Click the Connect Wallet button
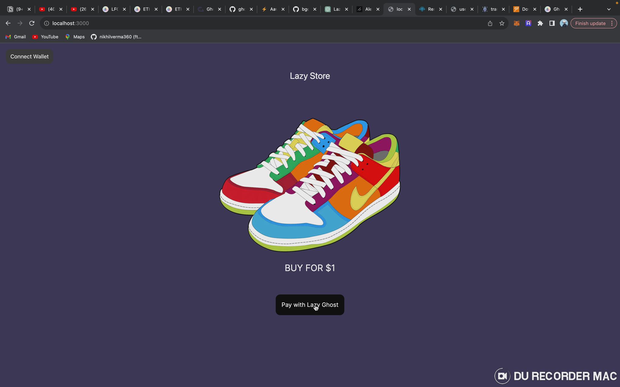620x387 pixels. tap(29, 57)
